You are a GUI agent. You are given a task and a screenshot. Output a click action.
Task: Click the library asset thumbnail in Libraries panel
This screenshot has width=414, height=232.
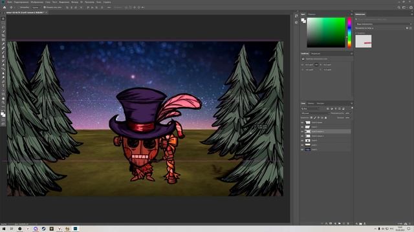(x=364, y=41)
